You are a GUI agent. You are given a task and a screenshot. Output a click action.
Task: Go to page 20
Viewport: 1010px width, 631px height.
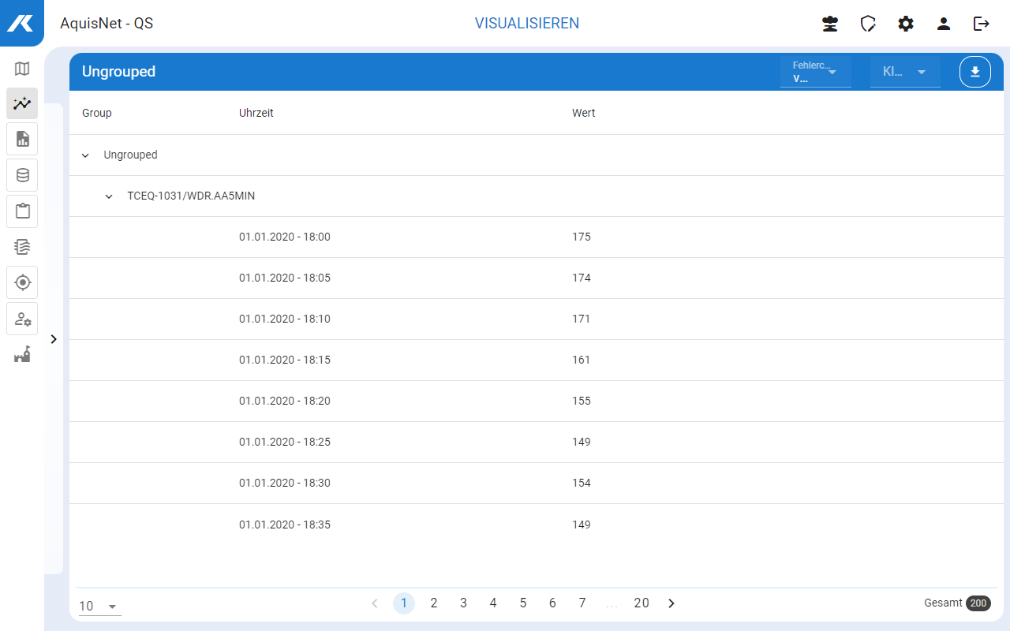(x=642, y=603)
